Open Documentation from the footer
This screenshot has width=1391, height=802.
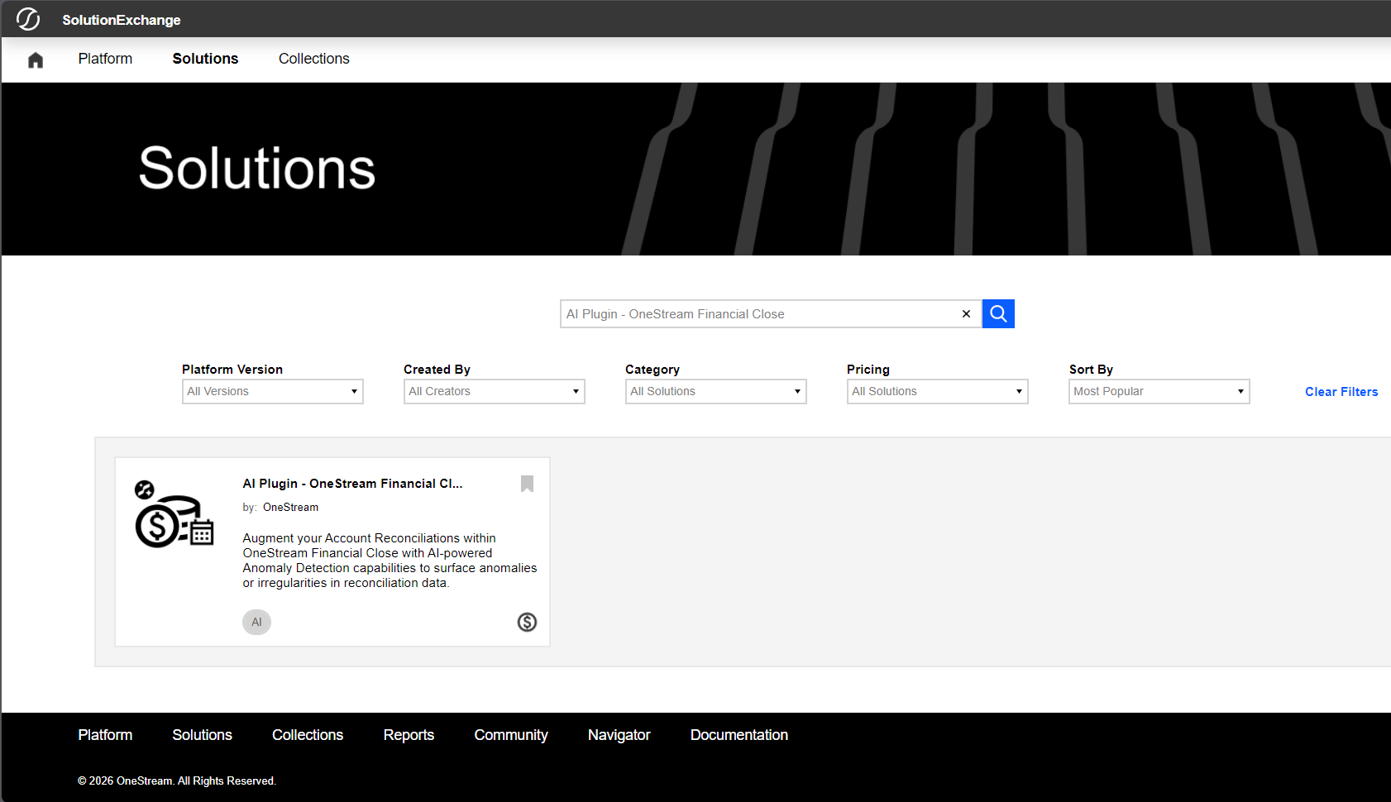(739, 735)
